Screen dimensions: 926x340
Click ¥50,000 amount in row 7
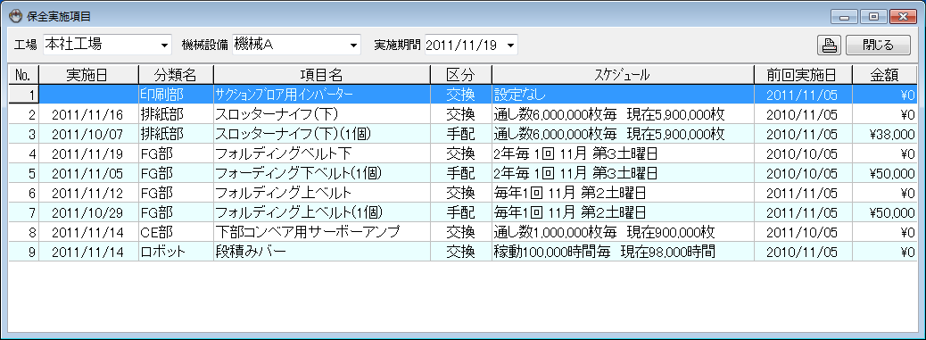[884, 212]
